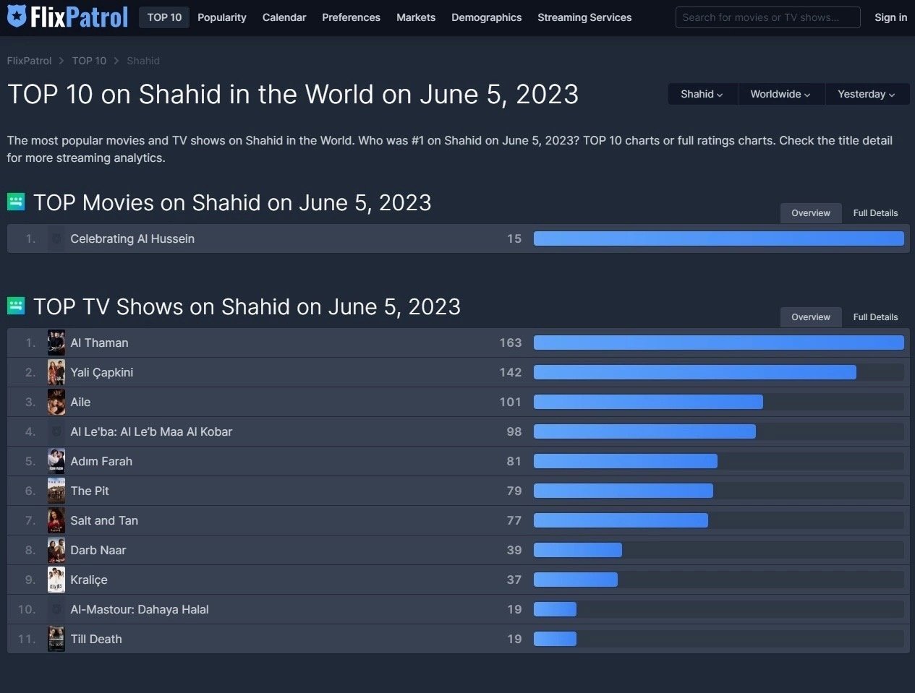Image resolution: width=915 pixels, height=693 pixels.
Task: Go to Streaming Services in the top navigation
Action: coord(584,17)
